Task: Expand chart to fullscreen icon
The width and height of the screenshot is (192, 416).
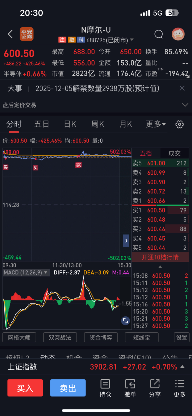Action: tap(125, 320)
